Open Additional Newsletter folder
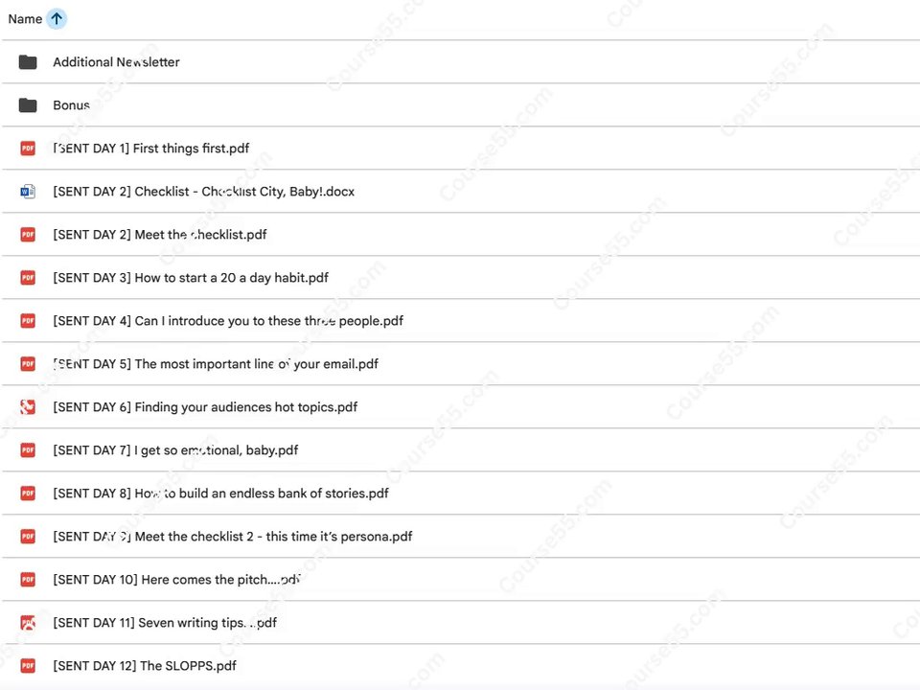The height and width of the screenshot is (690, 920). tap(116, 61)
